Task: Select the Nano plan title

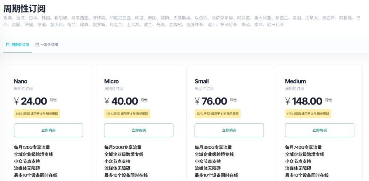Action: click(21, 81)
